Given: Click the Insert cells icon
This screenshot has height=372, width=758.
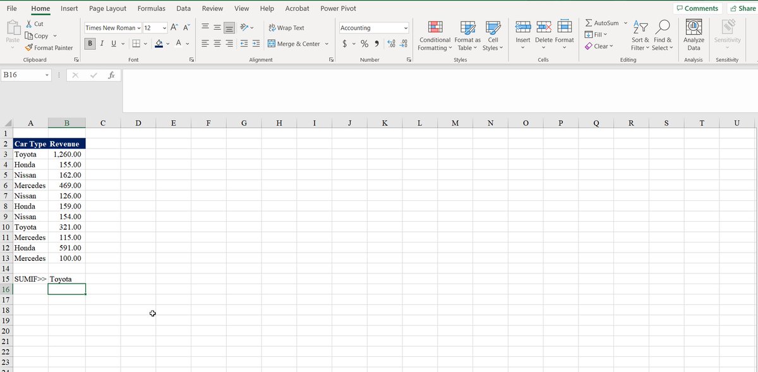Looking at the screenshot, I should (523, 27).
